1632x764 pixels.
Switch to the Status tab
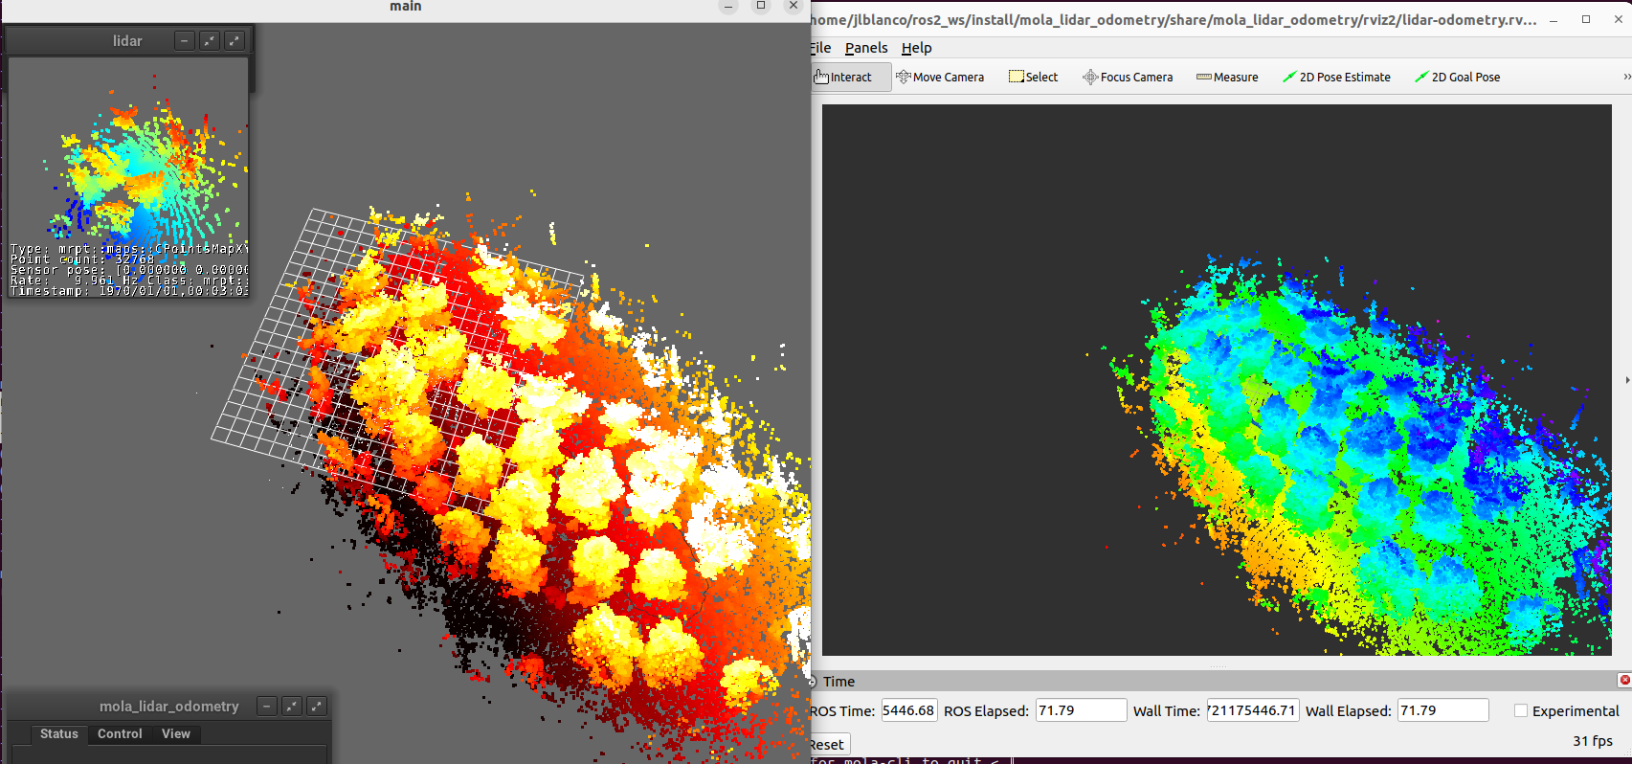tap(59, 734)
